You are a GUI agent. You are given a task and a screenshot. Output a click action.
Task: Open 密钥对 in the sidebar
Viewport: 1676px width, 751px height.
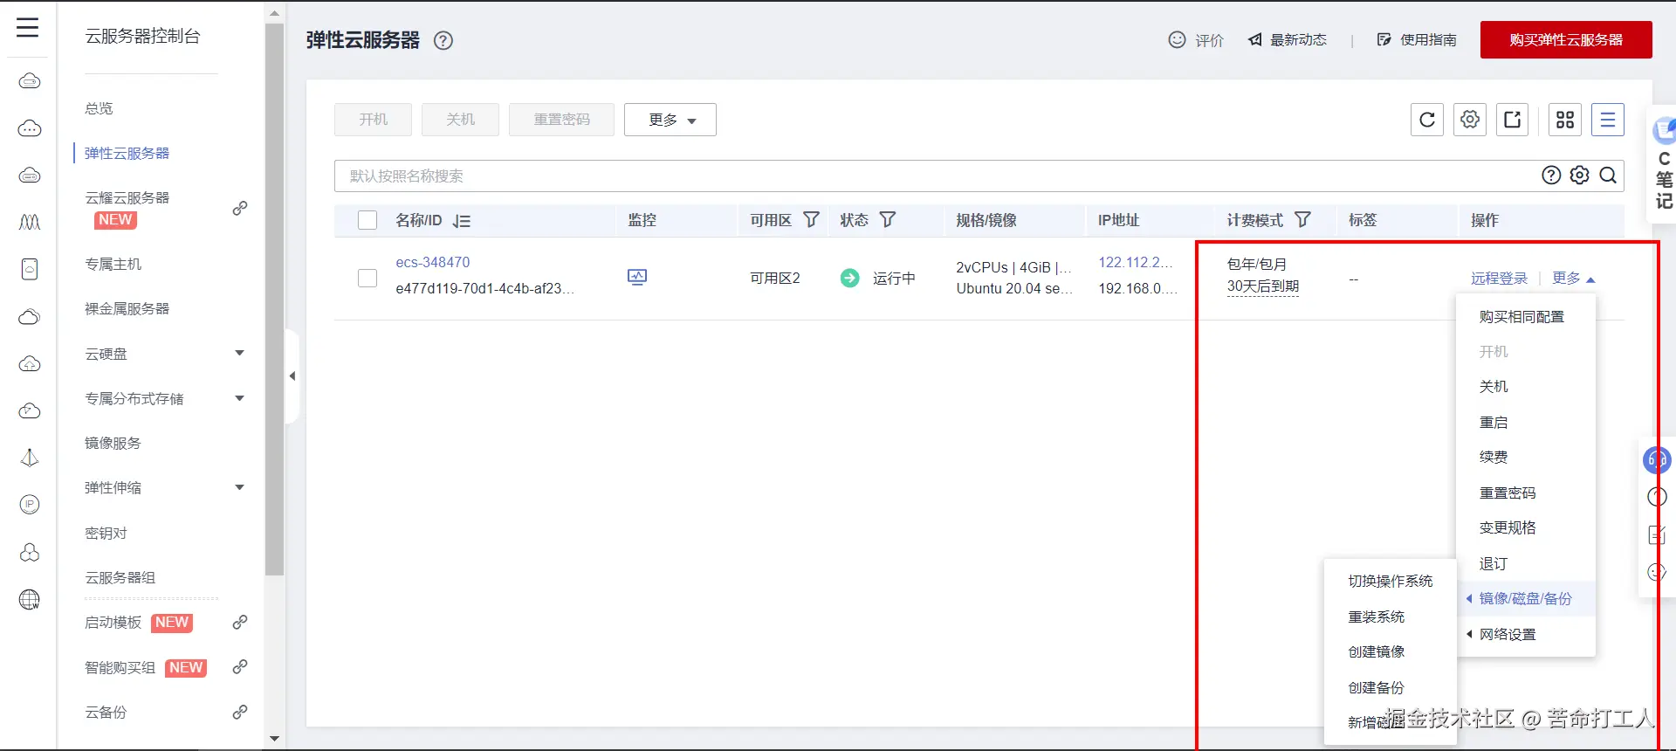[x=106, y=534]
